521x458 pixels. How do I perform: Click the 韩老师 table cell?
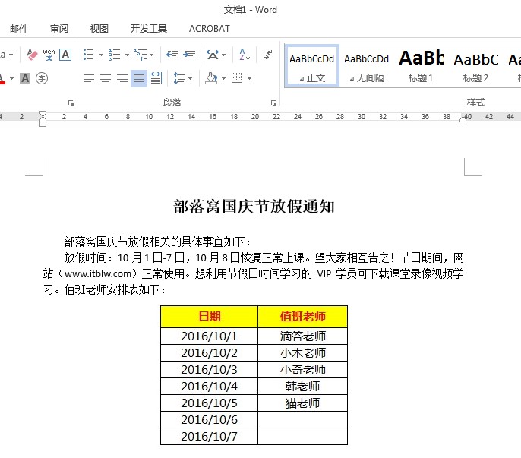(x=303, y=386)
